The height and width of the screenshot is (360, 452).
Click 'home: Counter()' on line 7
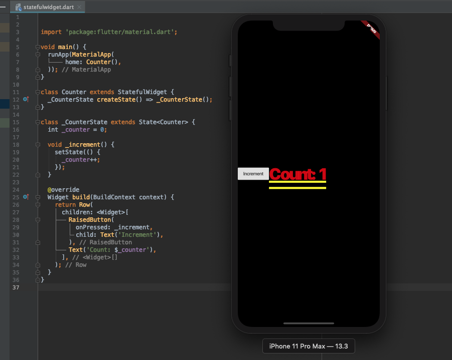(93, 62)
